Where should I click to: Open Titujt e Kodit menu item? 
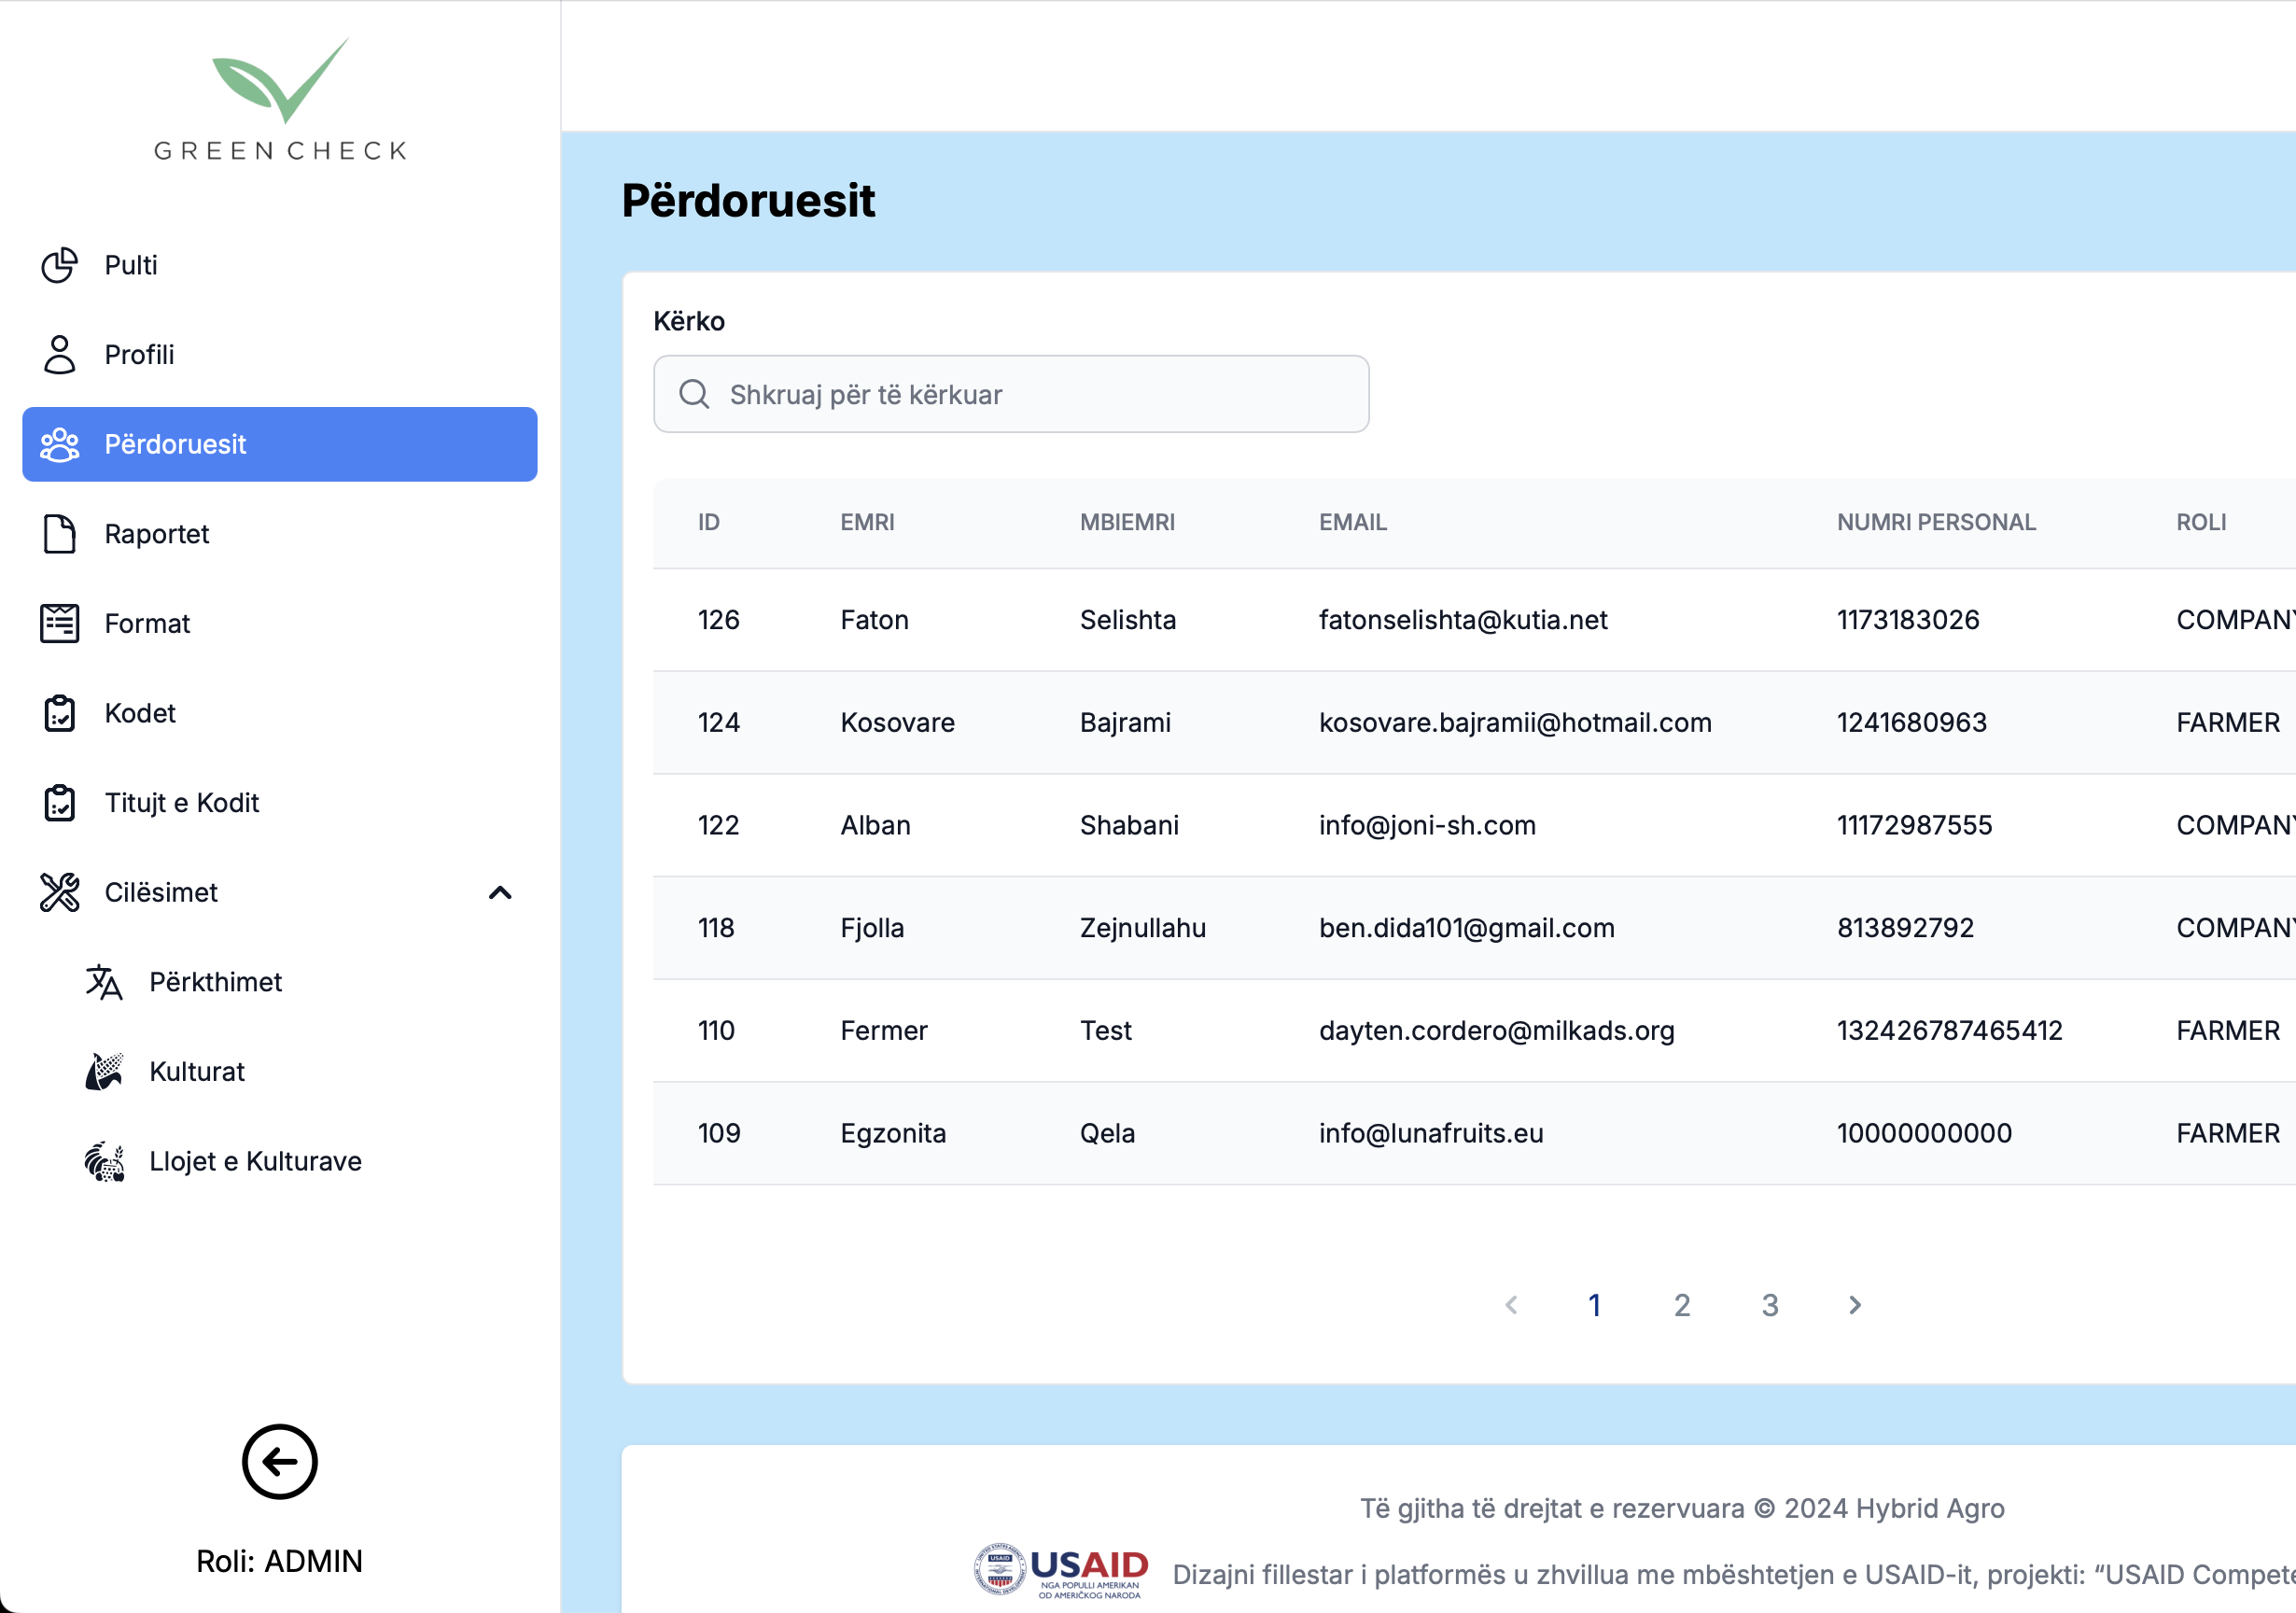click(x=182, y=803)
